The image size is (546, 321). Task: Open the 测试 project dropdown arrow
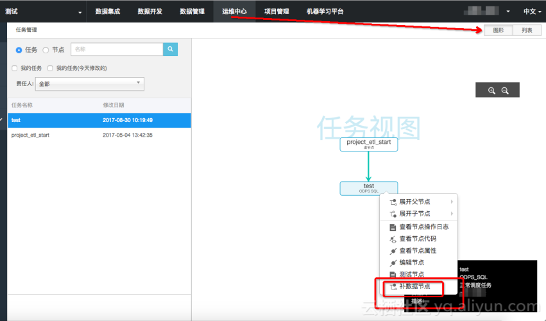click(x=80, y=12)
